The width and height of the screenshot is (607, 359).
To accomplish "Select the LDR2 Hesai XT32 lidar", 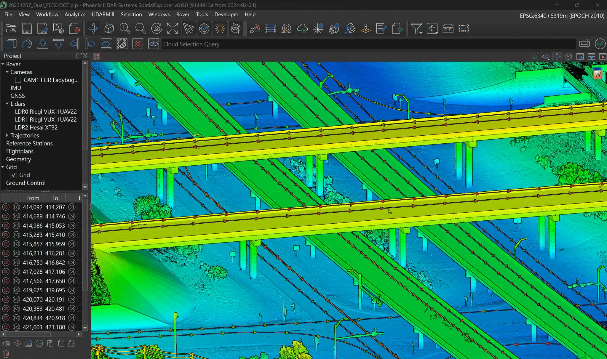I will tap(36, 127).
